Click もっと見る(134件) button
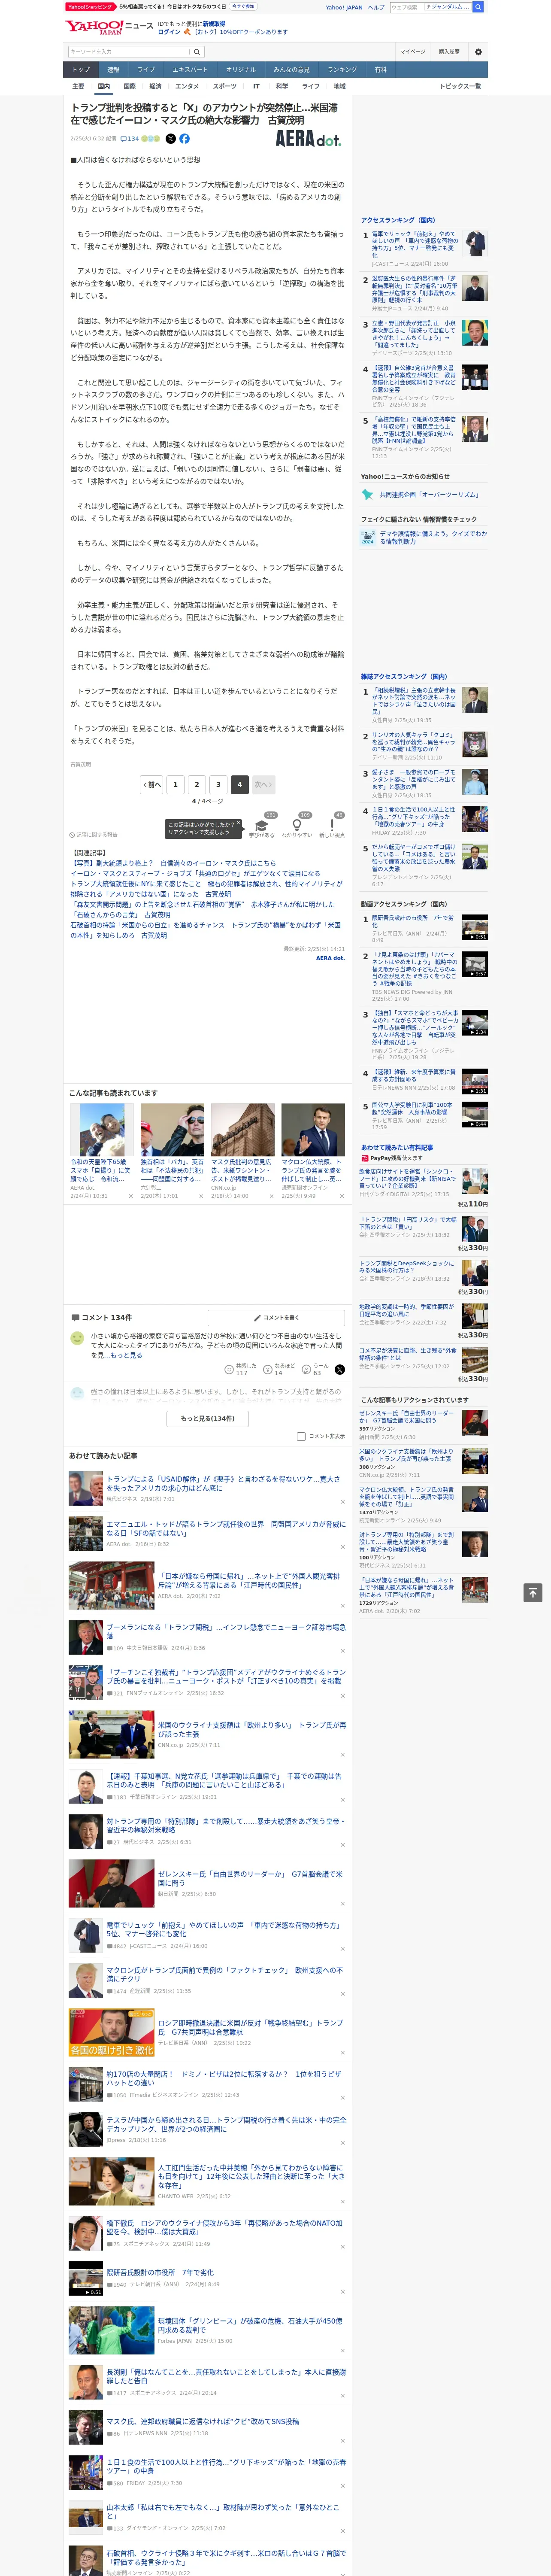The width and height of the screenshot is (551, 2576). click(208, 1418)
